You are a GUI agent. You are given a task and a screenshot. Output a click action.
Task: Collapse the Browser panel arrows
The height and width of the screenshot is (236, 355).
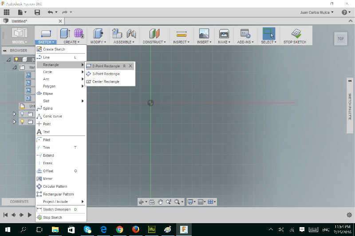[x=4, y=51]
